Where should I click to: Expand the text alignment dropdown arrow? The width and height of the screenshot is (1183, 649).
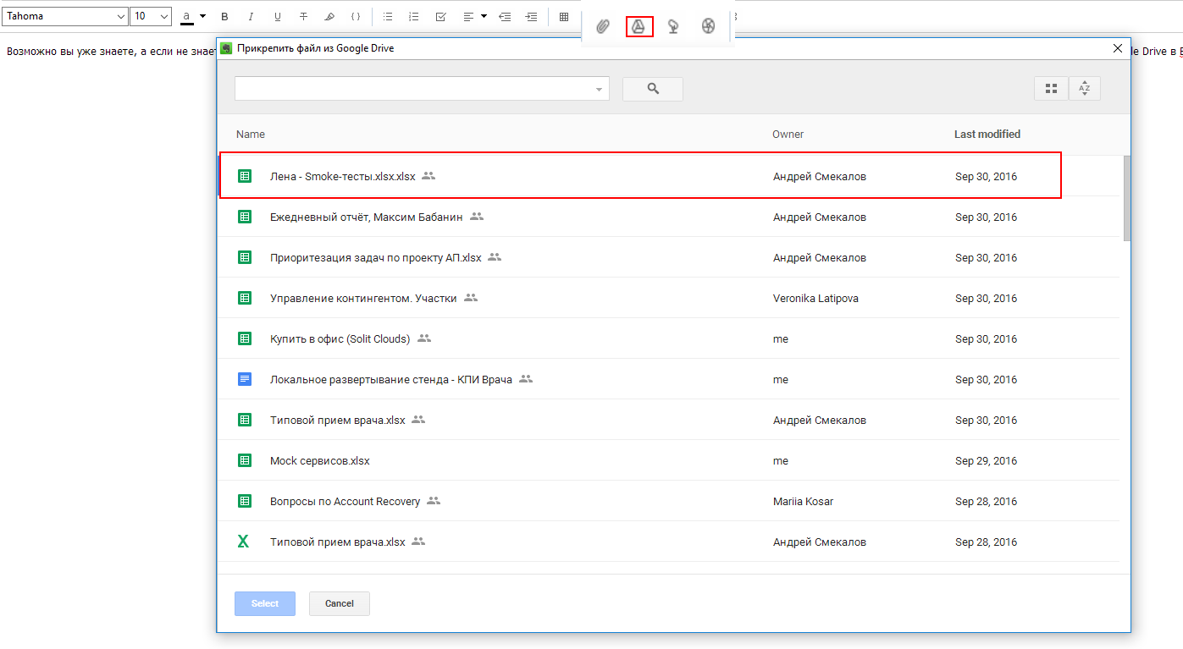tap(483, 16)
